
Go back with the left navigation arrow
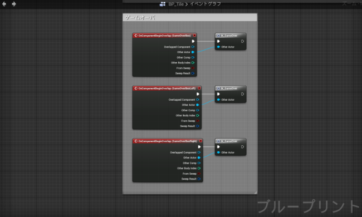pyautogui.click(x=4, y=4)
